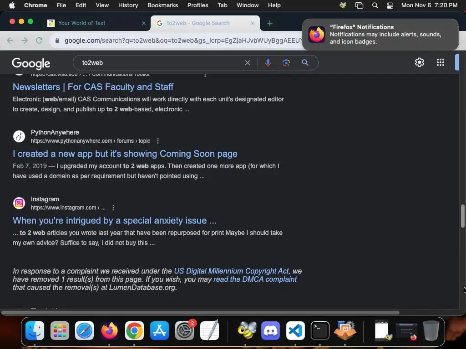Open US Digital Millennium Copyright Act link
This screenshot has height=349, width=466.
point(231,271)
